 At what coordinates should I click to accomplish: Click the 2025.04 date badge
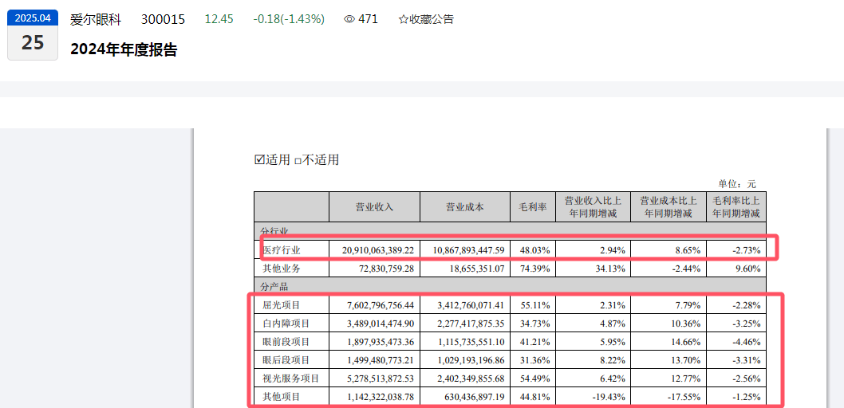pos(32,18)
